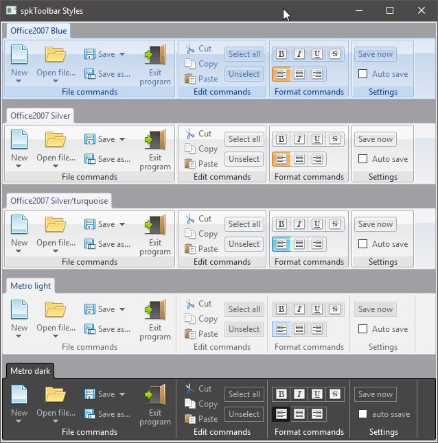Toggle Underline in Silver/turquoise format group
The image size is (438, 443).
pos(317,224)
